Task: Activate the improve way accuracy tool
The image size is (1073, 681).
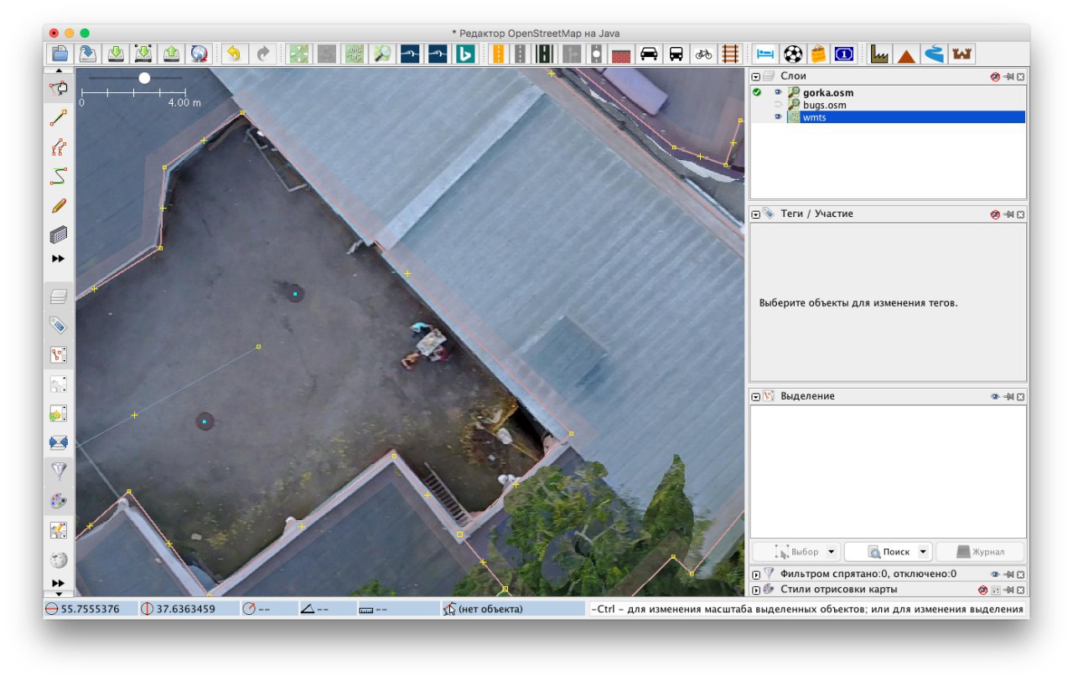Action: tap(59, 147)
